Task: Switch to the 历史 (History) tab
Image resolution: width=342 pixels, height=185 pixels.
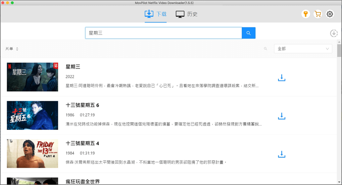Action: click(187, 14)
